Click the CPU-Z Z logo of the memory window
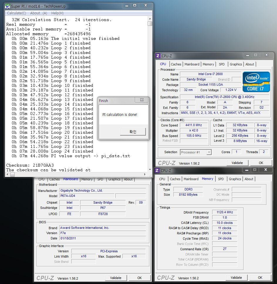 157,170
